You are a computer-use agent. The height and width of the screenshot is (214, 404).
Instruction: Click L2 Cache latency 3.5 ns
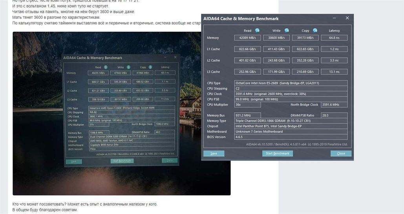coord(334,60)
